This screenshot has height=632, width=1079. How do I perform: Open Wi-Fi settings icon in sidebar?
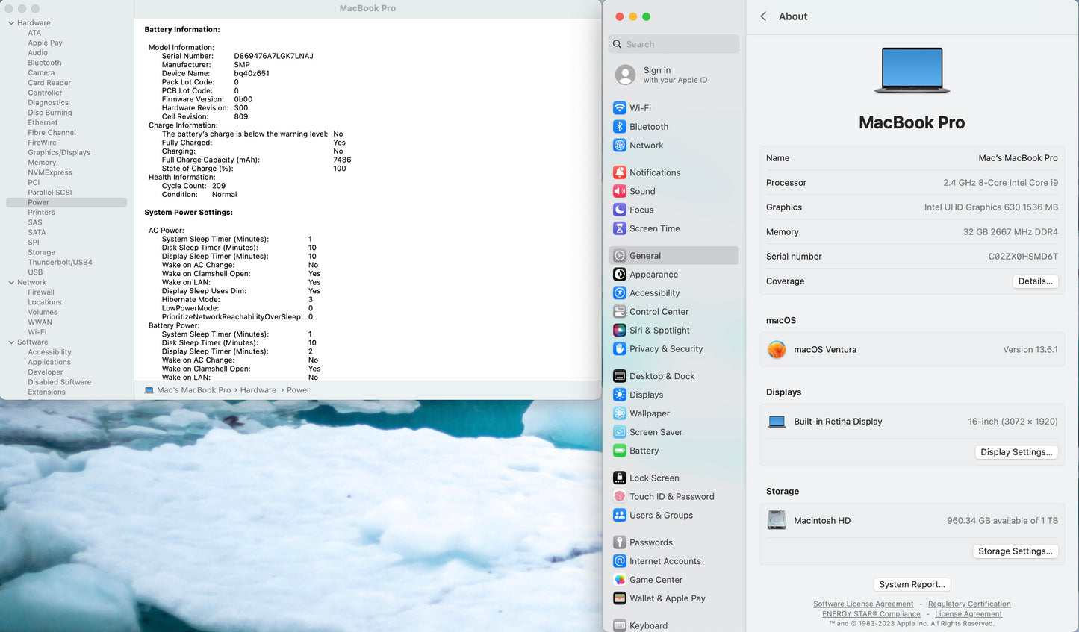point(619,108)
